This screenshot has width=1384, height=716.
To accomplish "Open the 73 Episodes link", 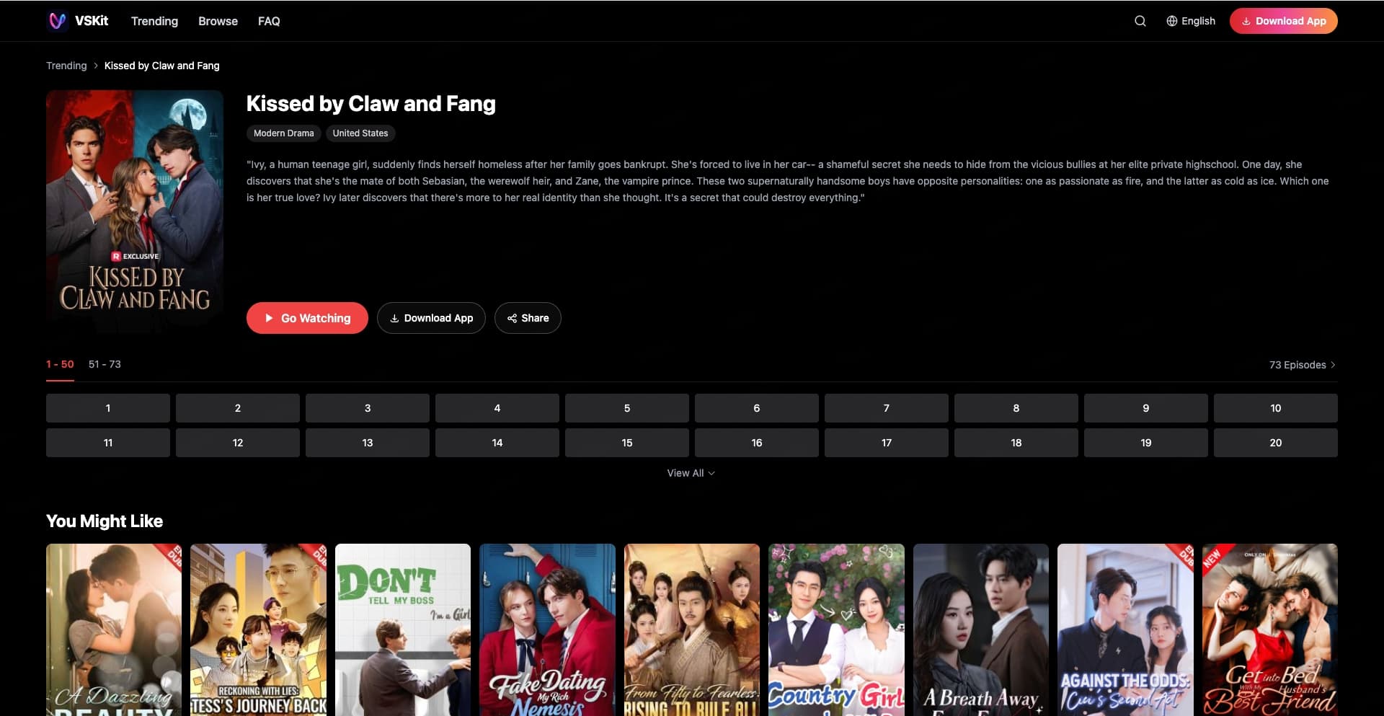I will [x=1303, y=365].
